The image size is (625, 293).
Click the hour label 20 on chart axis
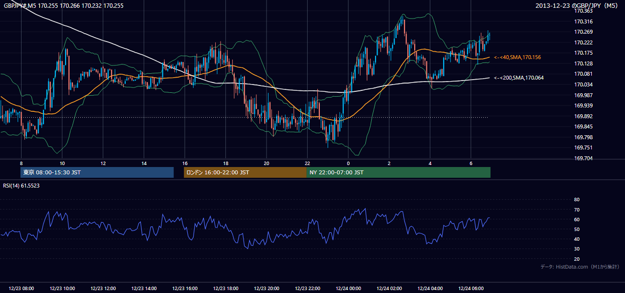coord(266,163)
